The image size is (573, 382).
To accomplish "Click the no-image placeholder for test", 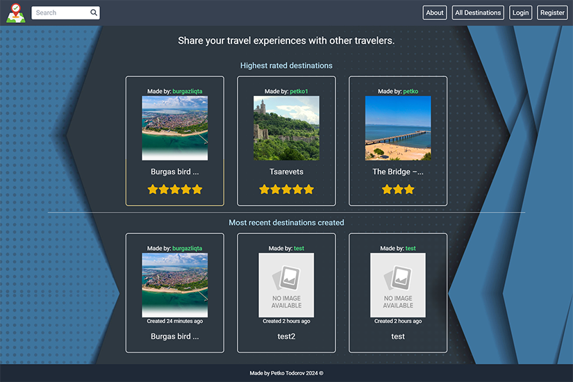I will 398,285.
